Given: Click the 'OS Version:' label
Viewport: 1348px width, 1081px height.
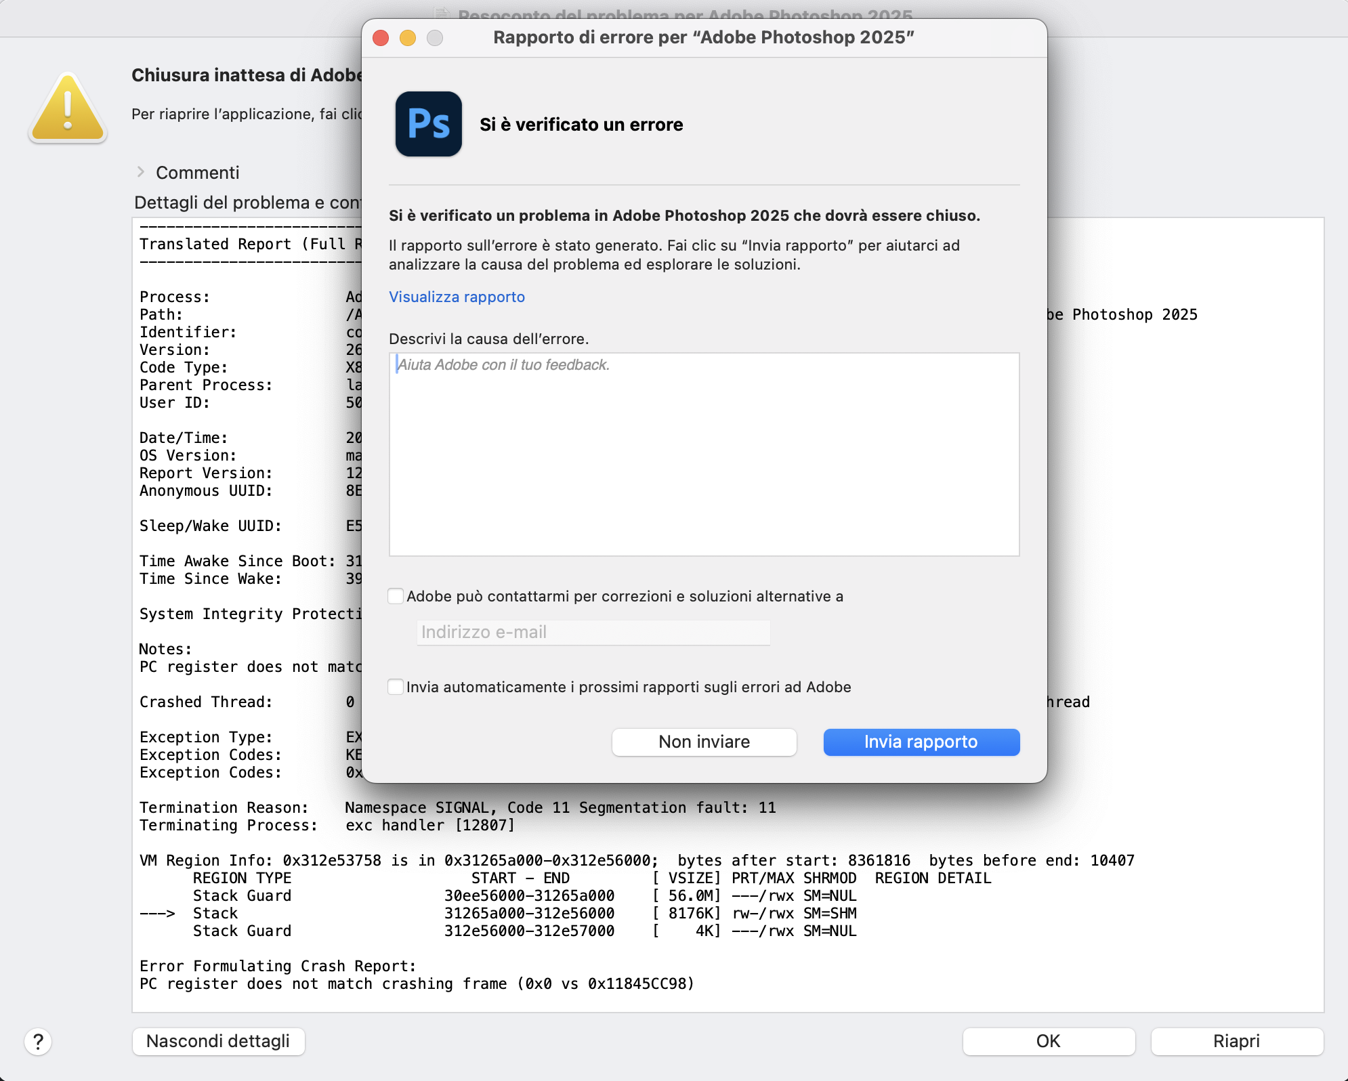Looking at the screenshot, I should tap(188, 455).
